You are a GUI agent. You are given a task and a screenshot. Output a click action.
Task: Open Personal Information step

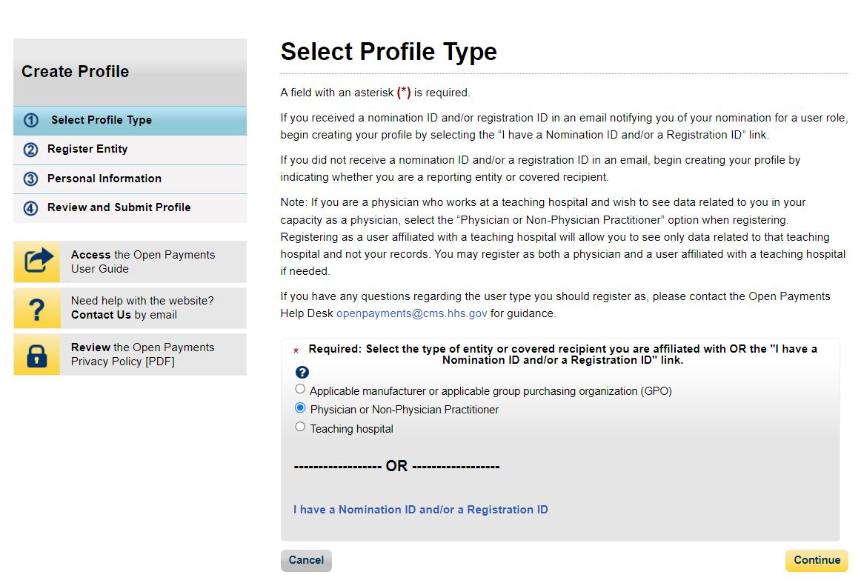point(104,179)
